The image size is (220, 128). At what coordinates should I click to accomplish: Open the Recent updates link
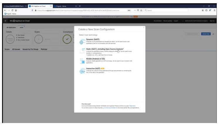pos(168,21)
